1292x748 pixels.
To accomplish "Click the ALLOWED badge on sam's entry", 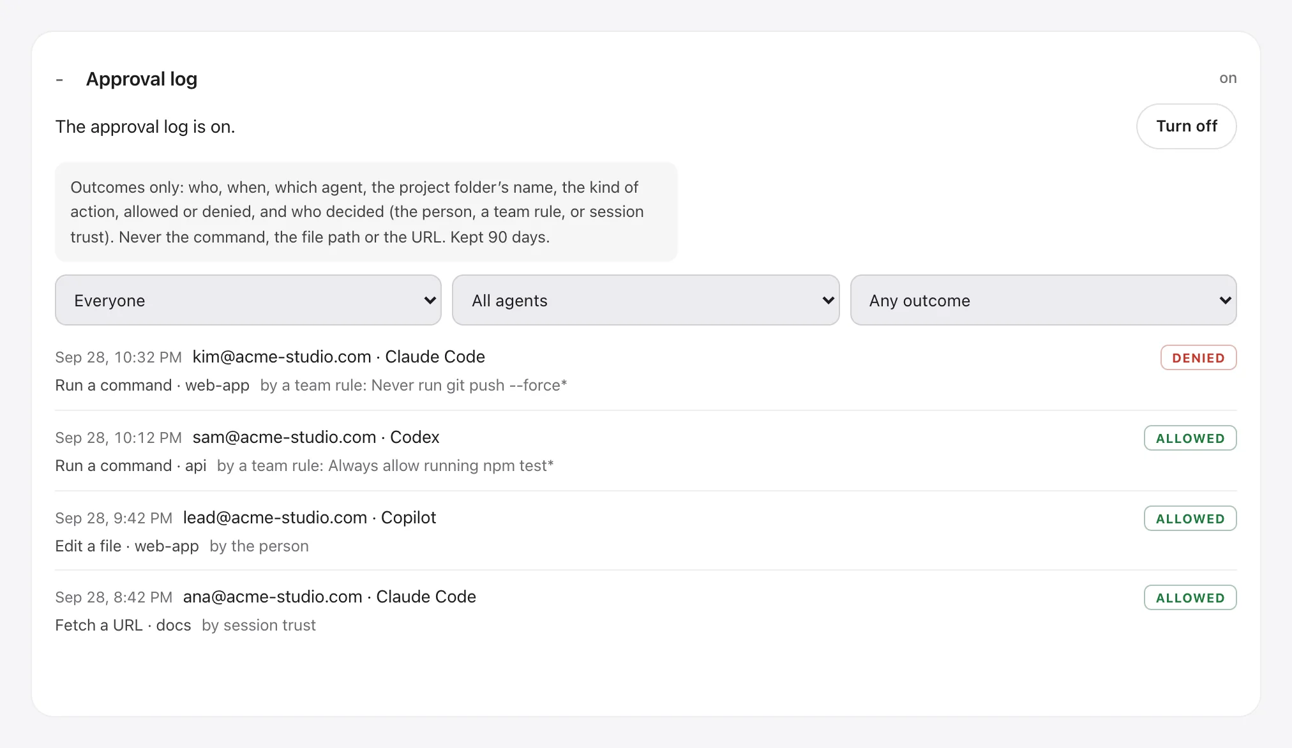I will (x=1190, y=438).
